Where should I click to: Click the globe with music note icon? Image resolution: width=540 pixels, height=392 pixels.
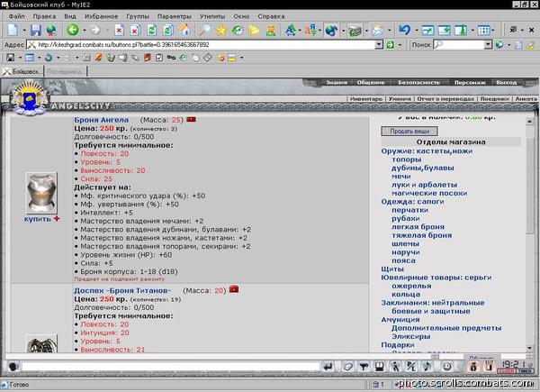click(331, 31)
